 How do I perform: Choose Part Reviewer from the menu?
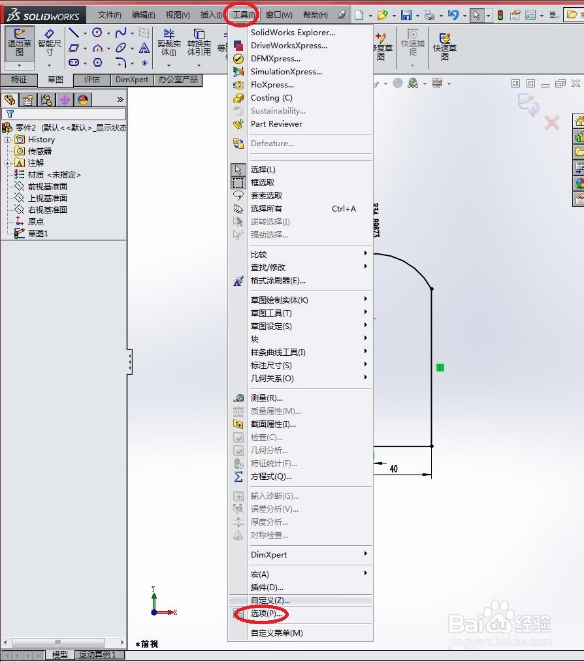[x=301, y=123]
